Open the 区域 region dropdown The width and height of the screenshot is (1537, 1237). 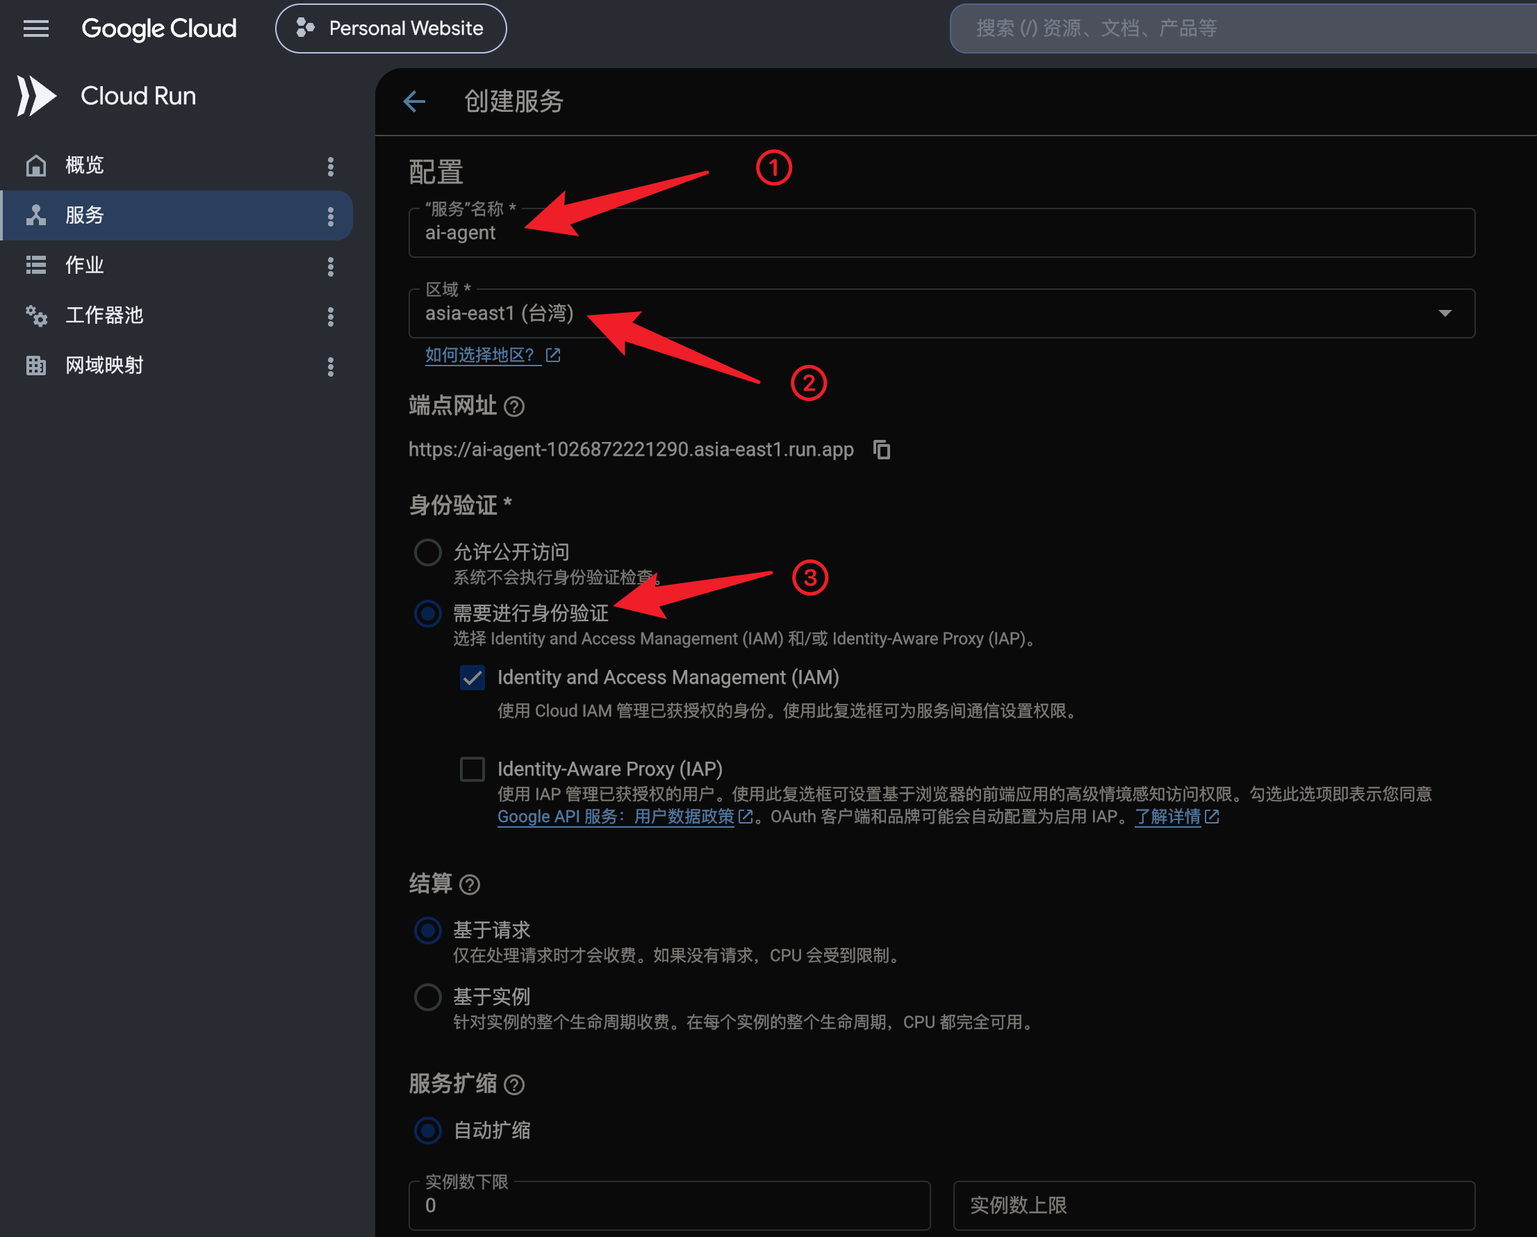click(941, 313)
